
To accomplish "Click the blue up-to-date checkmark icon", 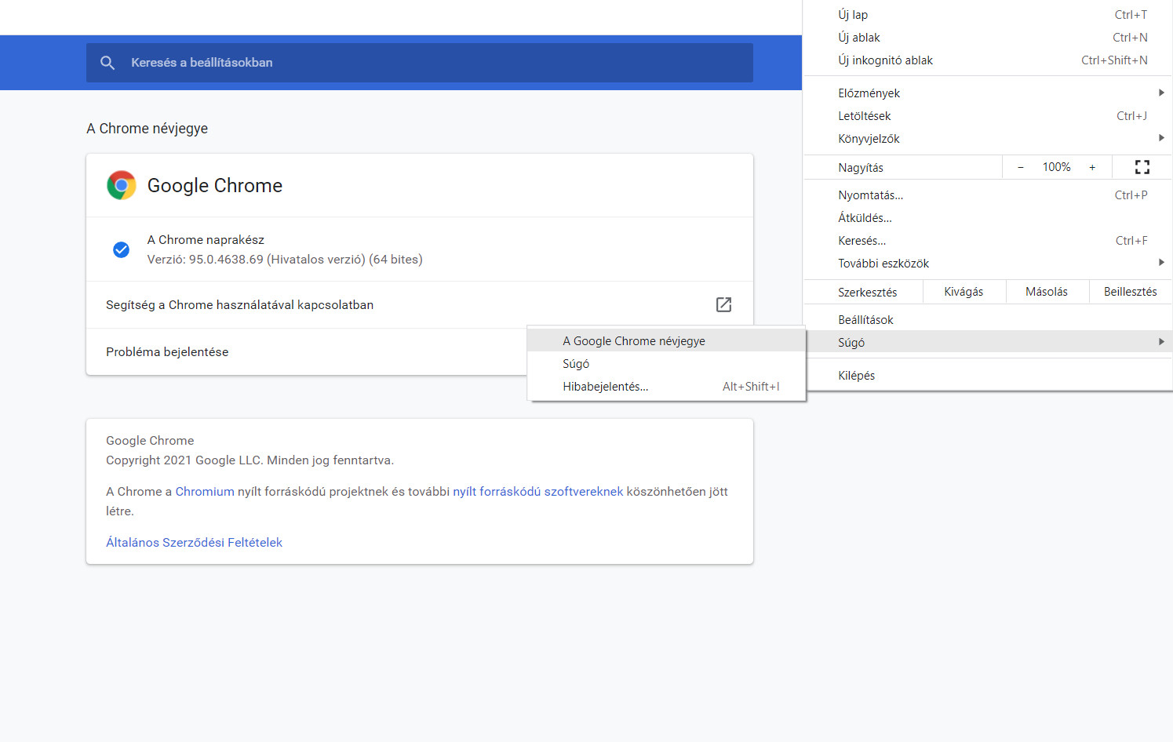I will [x=122, y=249].
